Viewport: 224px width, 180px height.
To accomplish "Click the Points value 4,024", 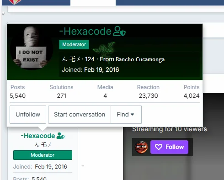I will click(x=192, y=95).
